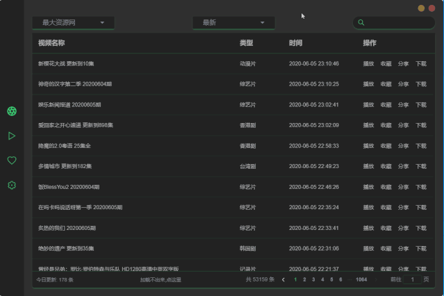Favorite 降魔的2.0粤语 via 收藏
This screenshot has width=444, height=296.
click(386, 146)
